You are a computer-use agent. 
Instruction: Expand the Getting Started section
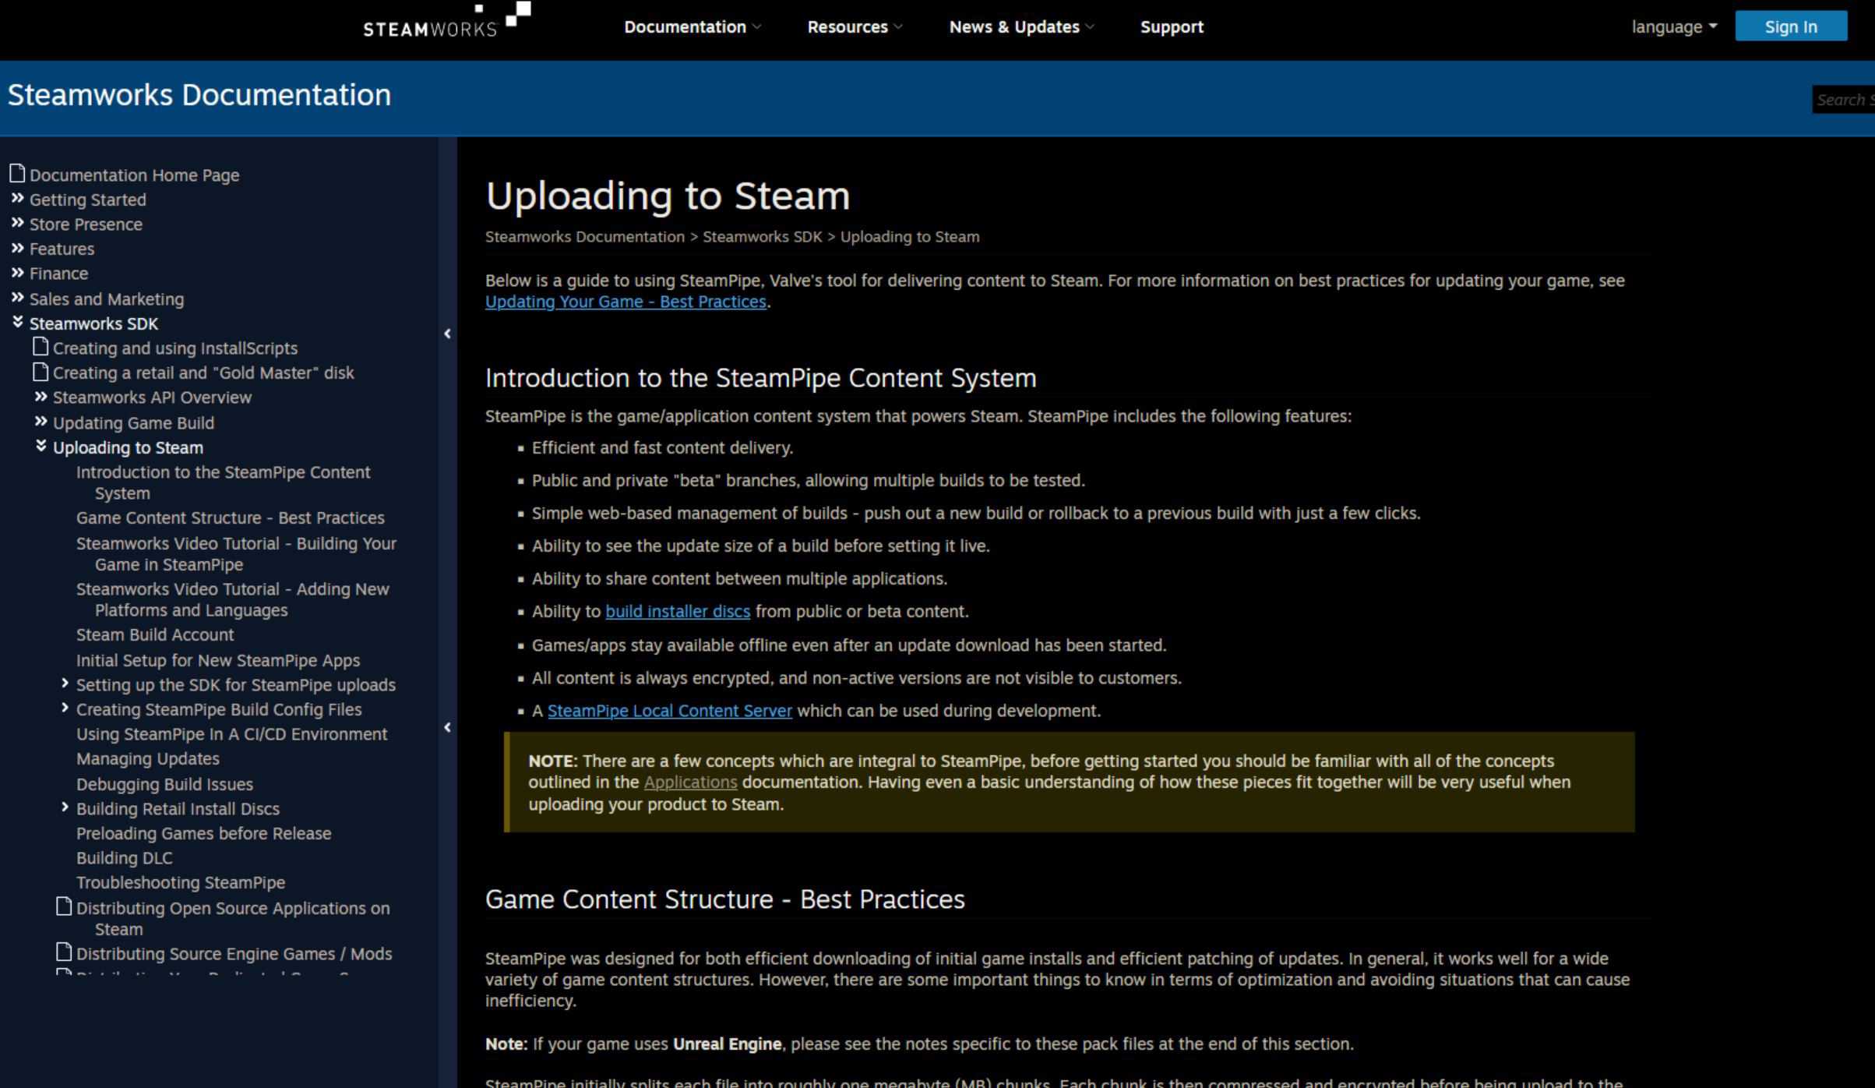17,199
